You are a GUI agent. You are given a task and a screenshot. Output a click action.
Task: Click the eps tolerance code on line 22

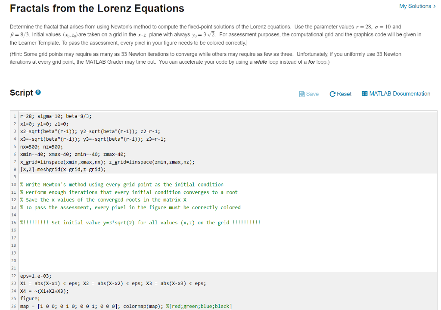click(x=39, y=276)
